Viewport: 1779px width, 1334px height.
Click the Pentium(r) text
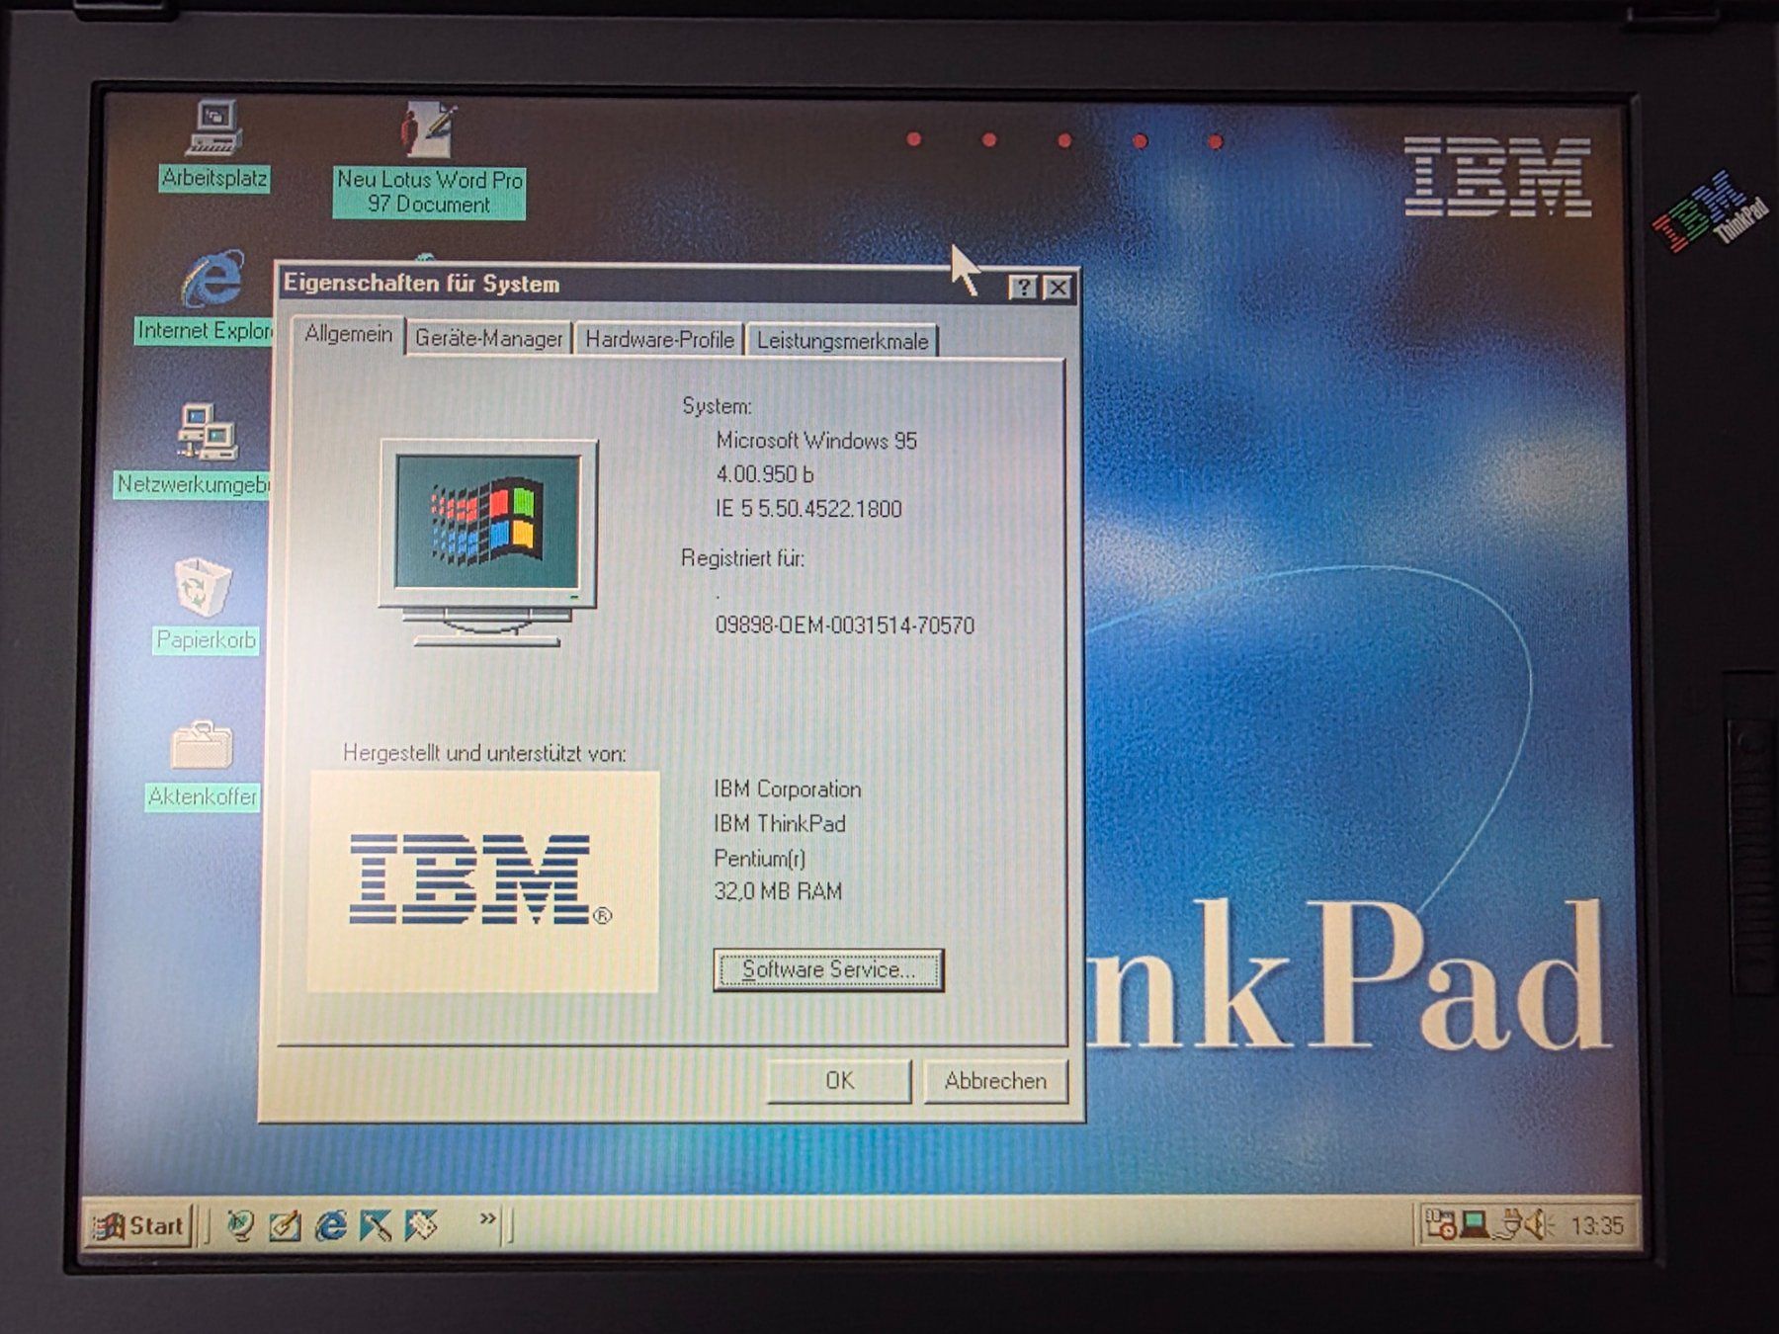[x=760, y=858]
